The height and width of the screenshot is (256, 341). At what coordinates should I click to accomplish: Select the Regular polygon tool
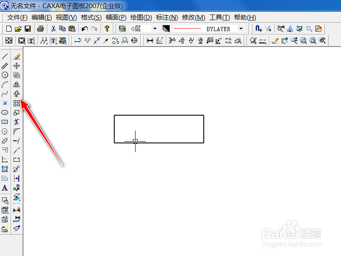coord(5,131)
